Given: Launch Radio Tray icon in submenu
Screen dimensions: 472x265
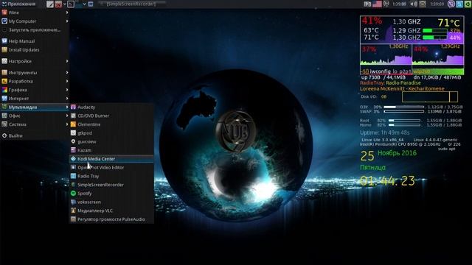Looking at the screenshot, I should tap(73, 176).
